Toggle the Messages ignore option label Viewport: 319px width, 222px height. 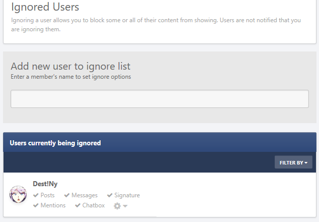coord(85,195)
